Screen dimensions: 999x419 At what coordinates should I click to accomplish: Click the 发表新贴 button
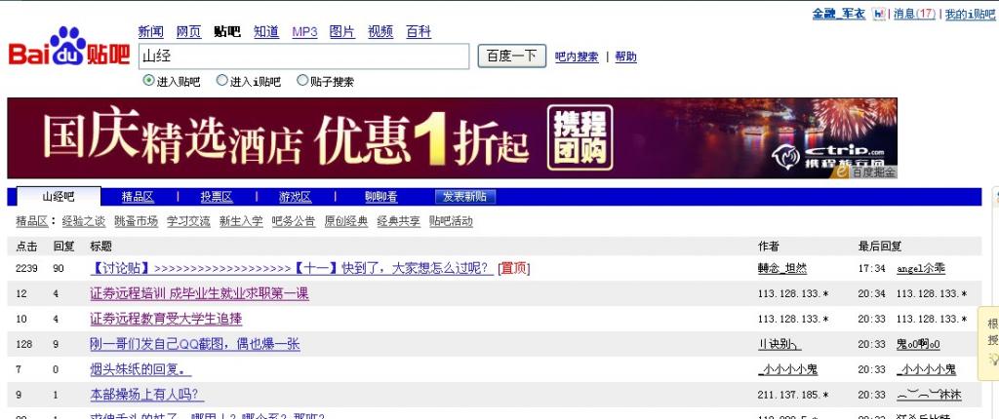(465, 197)
